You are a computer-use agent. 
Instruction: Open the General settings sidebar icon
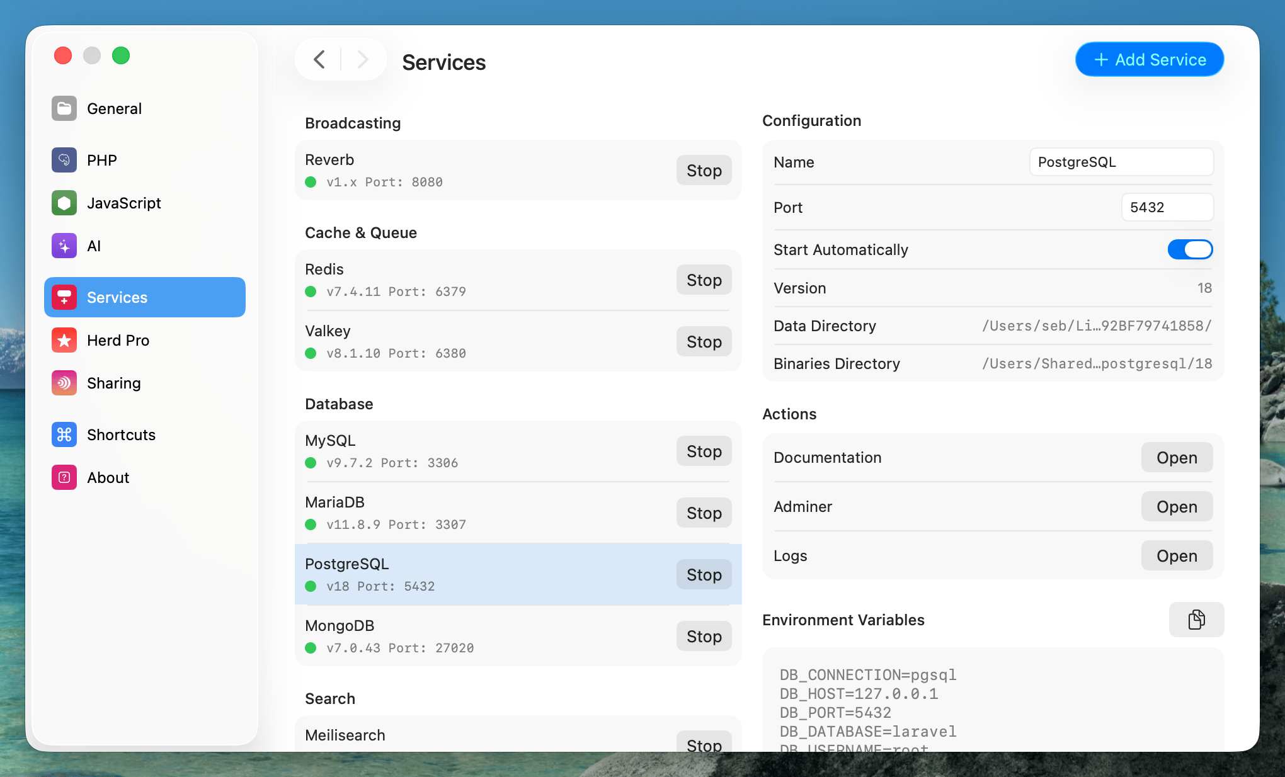[x=64, y=108]
